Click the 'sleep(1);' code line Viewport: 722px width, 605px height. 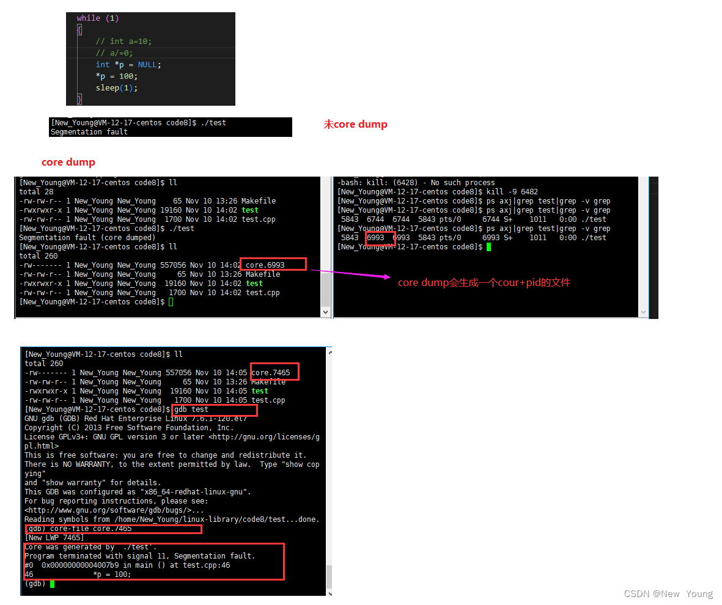point(116,87)
